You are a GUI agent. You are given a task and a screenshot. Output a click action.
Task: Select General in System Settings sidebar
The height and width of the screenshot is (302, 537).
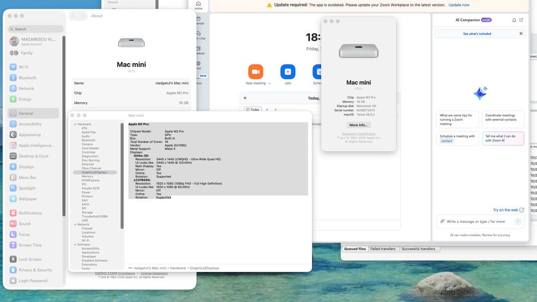pos(33,114)
